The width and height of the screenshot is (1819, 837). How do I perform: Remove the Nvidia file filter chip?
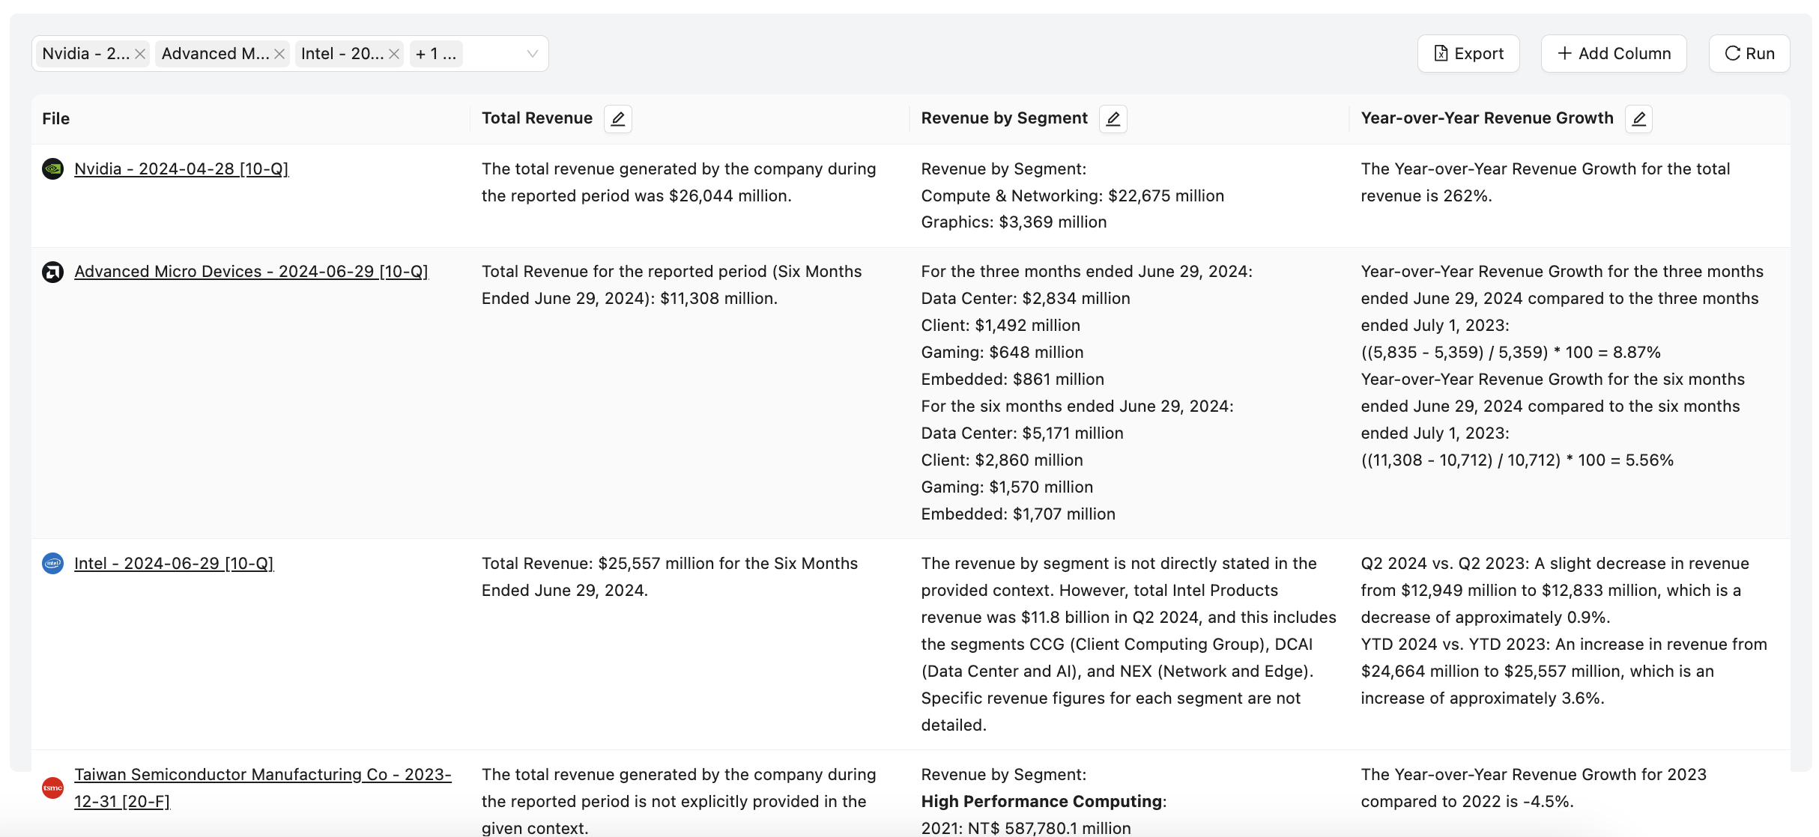[139, 53]
